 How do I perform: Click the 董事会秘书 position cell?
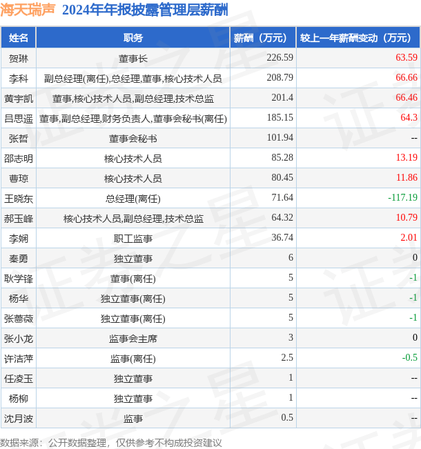tap(133, 139)
